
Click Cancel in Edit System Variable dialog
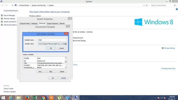[61, 48]
